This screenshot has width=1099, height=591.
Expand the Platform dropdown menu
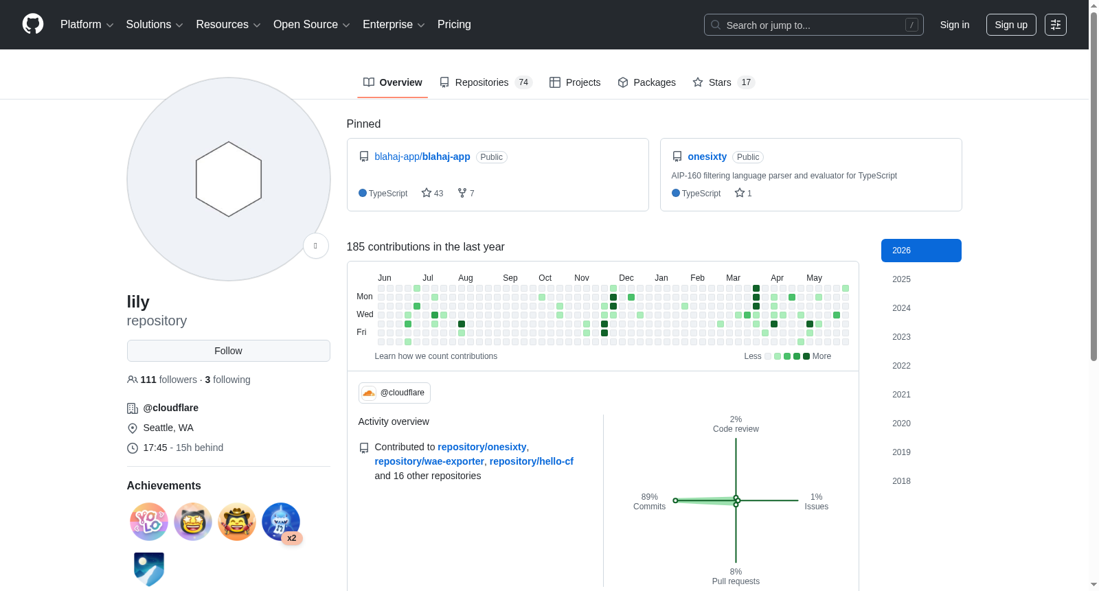[87, 25]
